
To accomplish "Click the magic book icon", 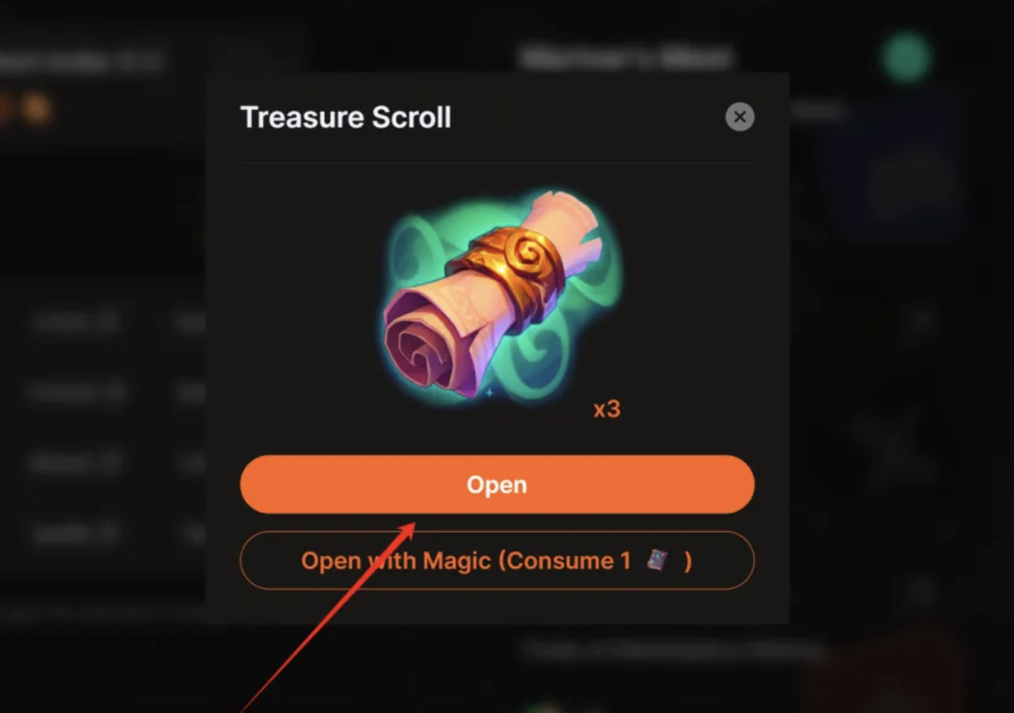I will click(656, 560).
